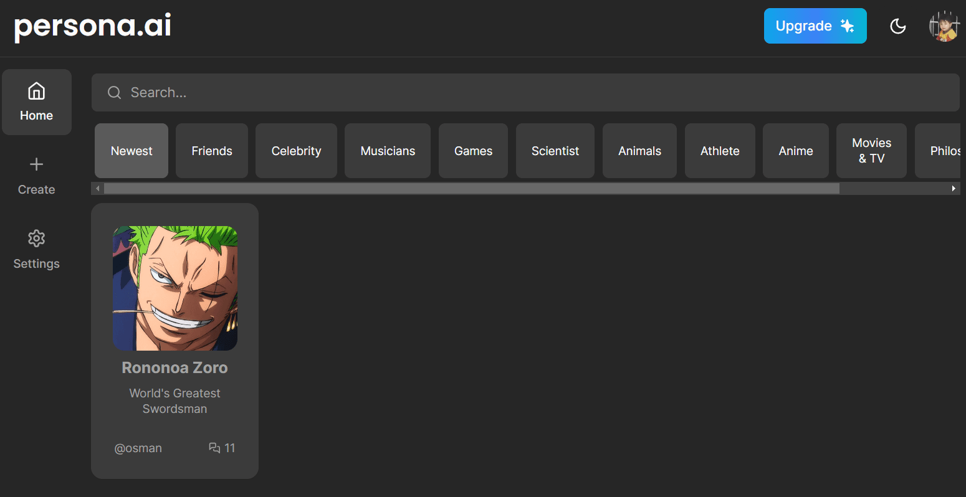Viewport: 966px width, 497px height.
Task: Click the horizontal category scrollbar thumb
Action: (472, 188)
